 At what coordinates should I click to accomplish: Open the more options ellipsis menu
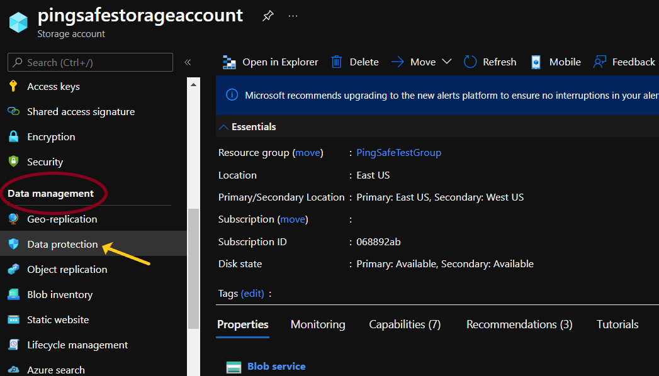coord(293,16)
